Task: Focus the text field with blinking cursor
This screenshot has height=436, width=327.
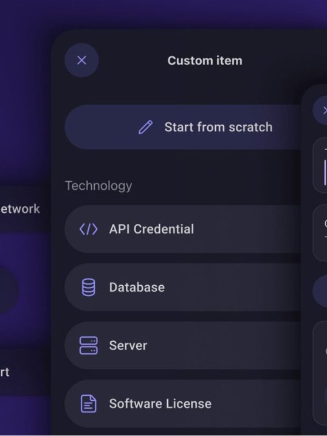Action: click(x=320, y=165)
